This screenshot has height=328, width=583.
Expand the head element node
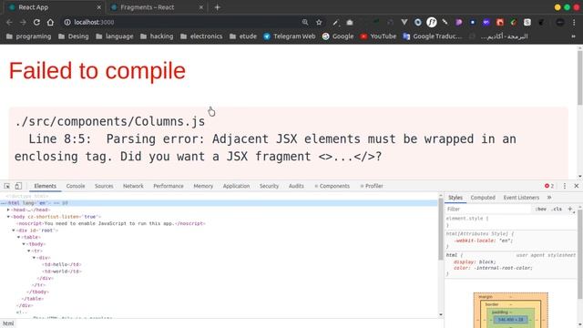coord(8,210)
